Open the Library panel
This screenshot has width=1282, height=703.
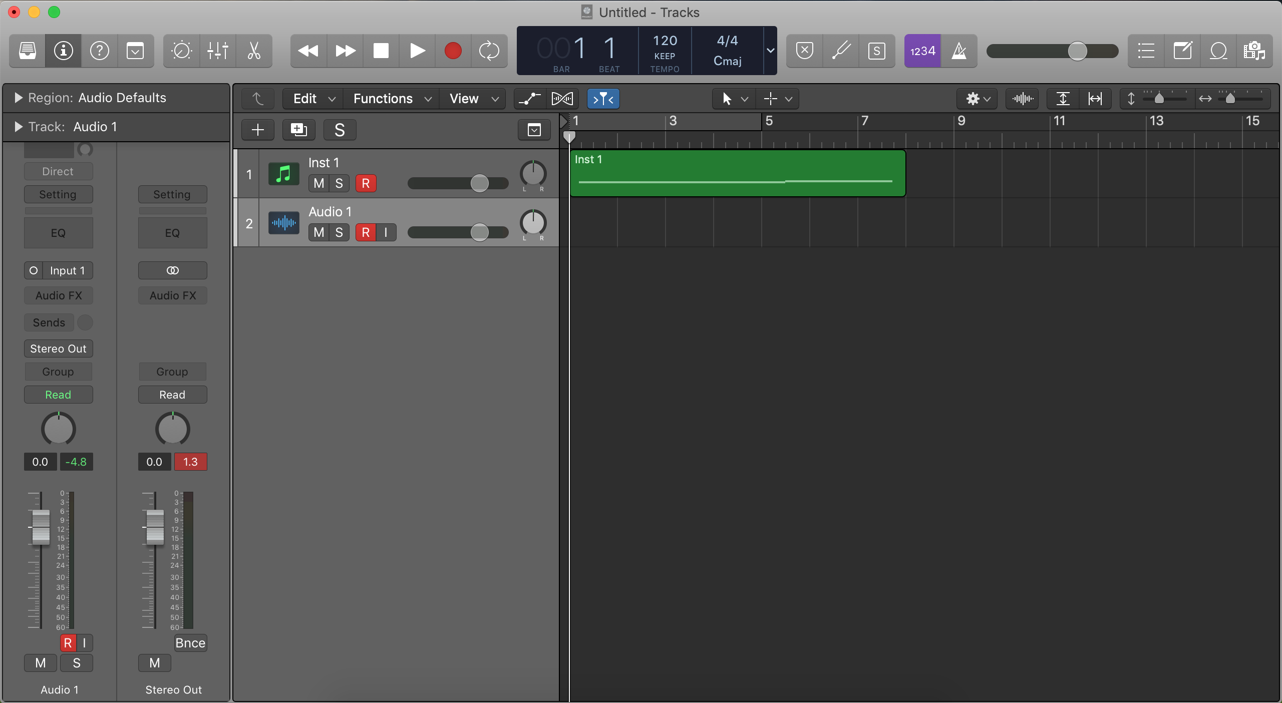point(28,51)
